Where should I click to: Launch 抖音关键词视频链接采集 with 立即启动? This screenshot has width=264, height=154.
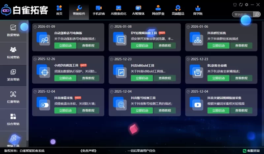click(x=218, y=110)
